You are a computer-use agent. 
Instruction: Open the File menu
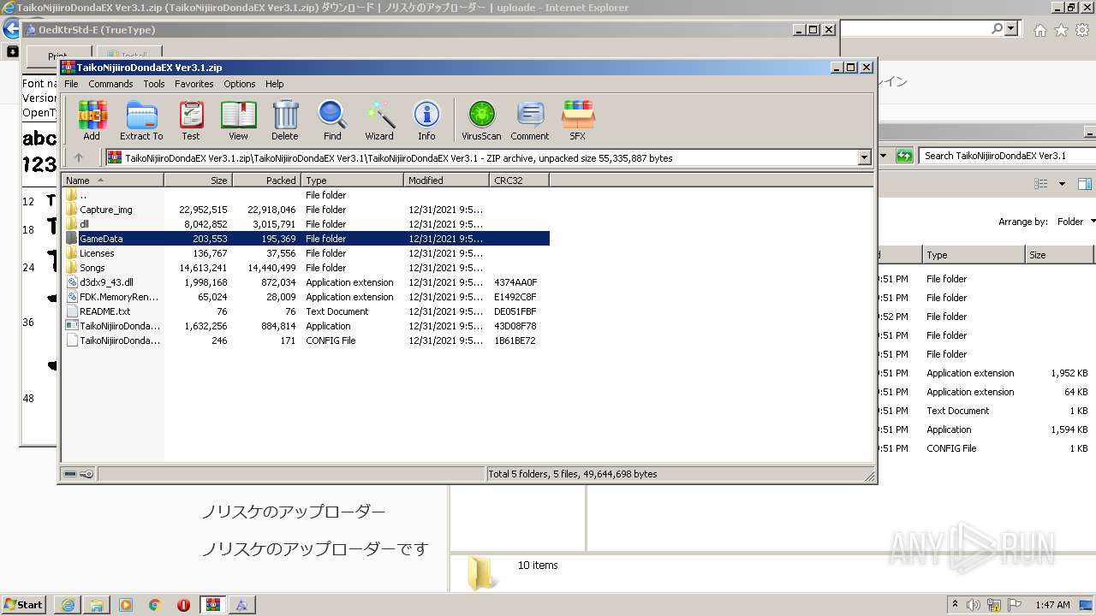click(71, 84)
